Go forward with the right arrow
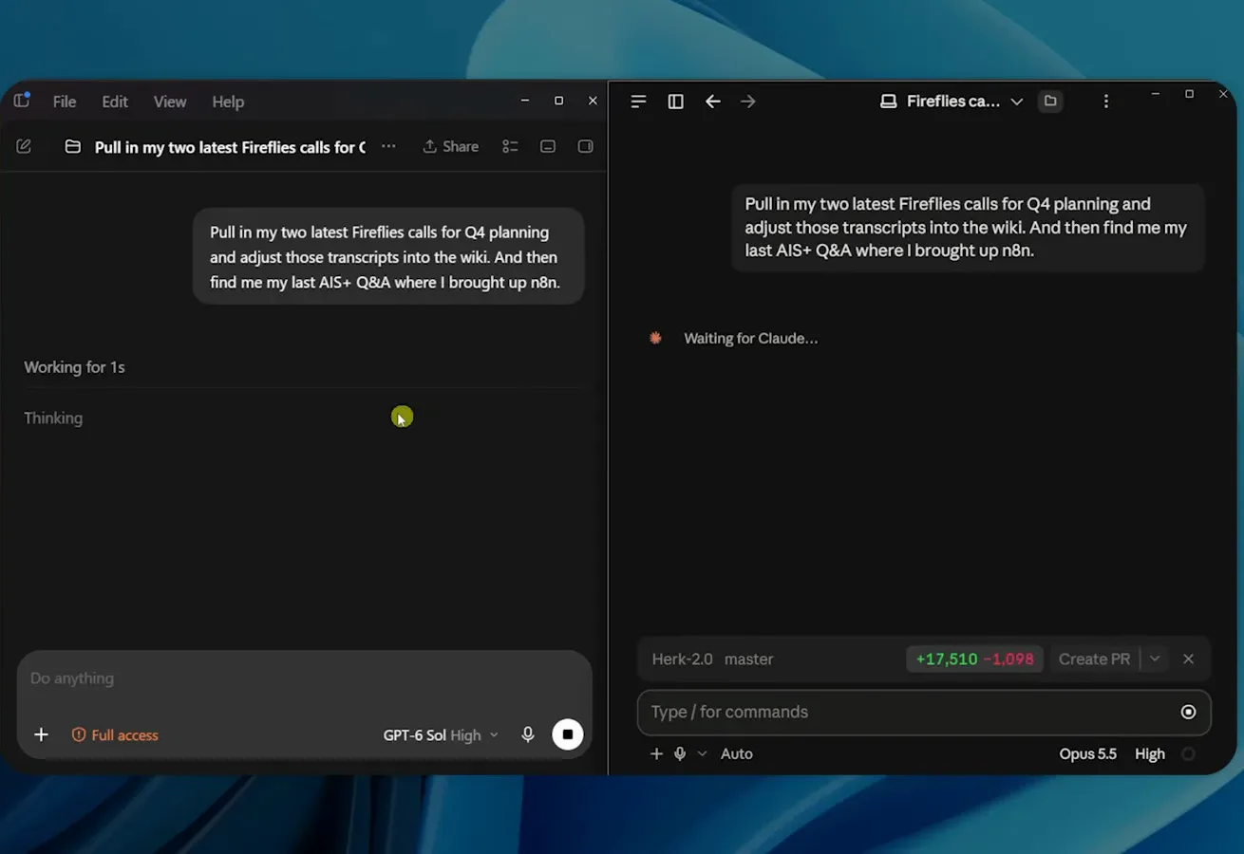Screen dimensions: 1244x854 coord(748,102)
